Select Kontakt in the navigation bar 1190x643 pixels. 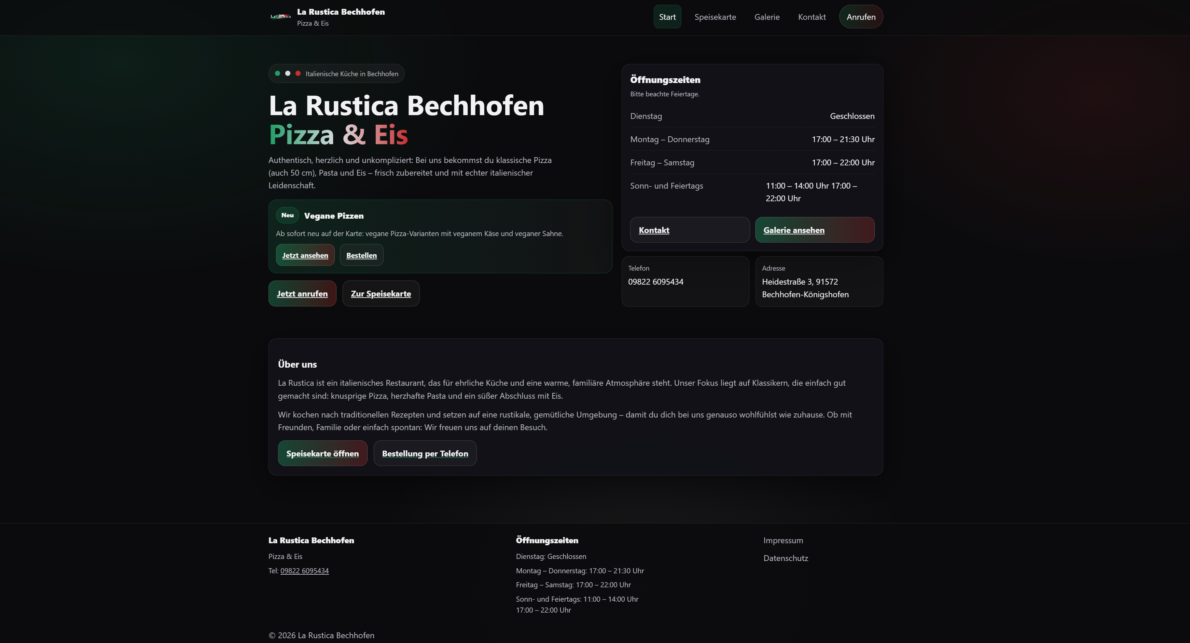click(812, 17)
